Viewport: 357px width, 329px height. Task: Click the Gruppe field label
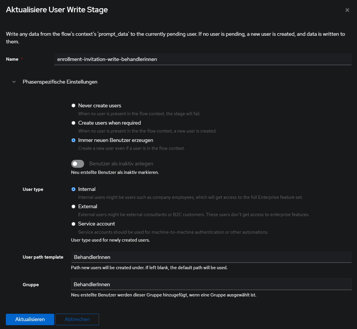[31, 285]
